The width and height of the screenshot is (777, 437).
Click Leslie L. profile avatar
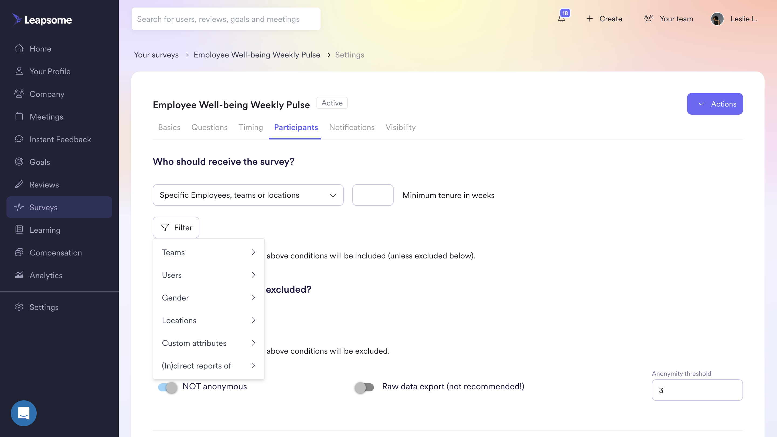(717, 19)
